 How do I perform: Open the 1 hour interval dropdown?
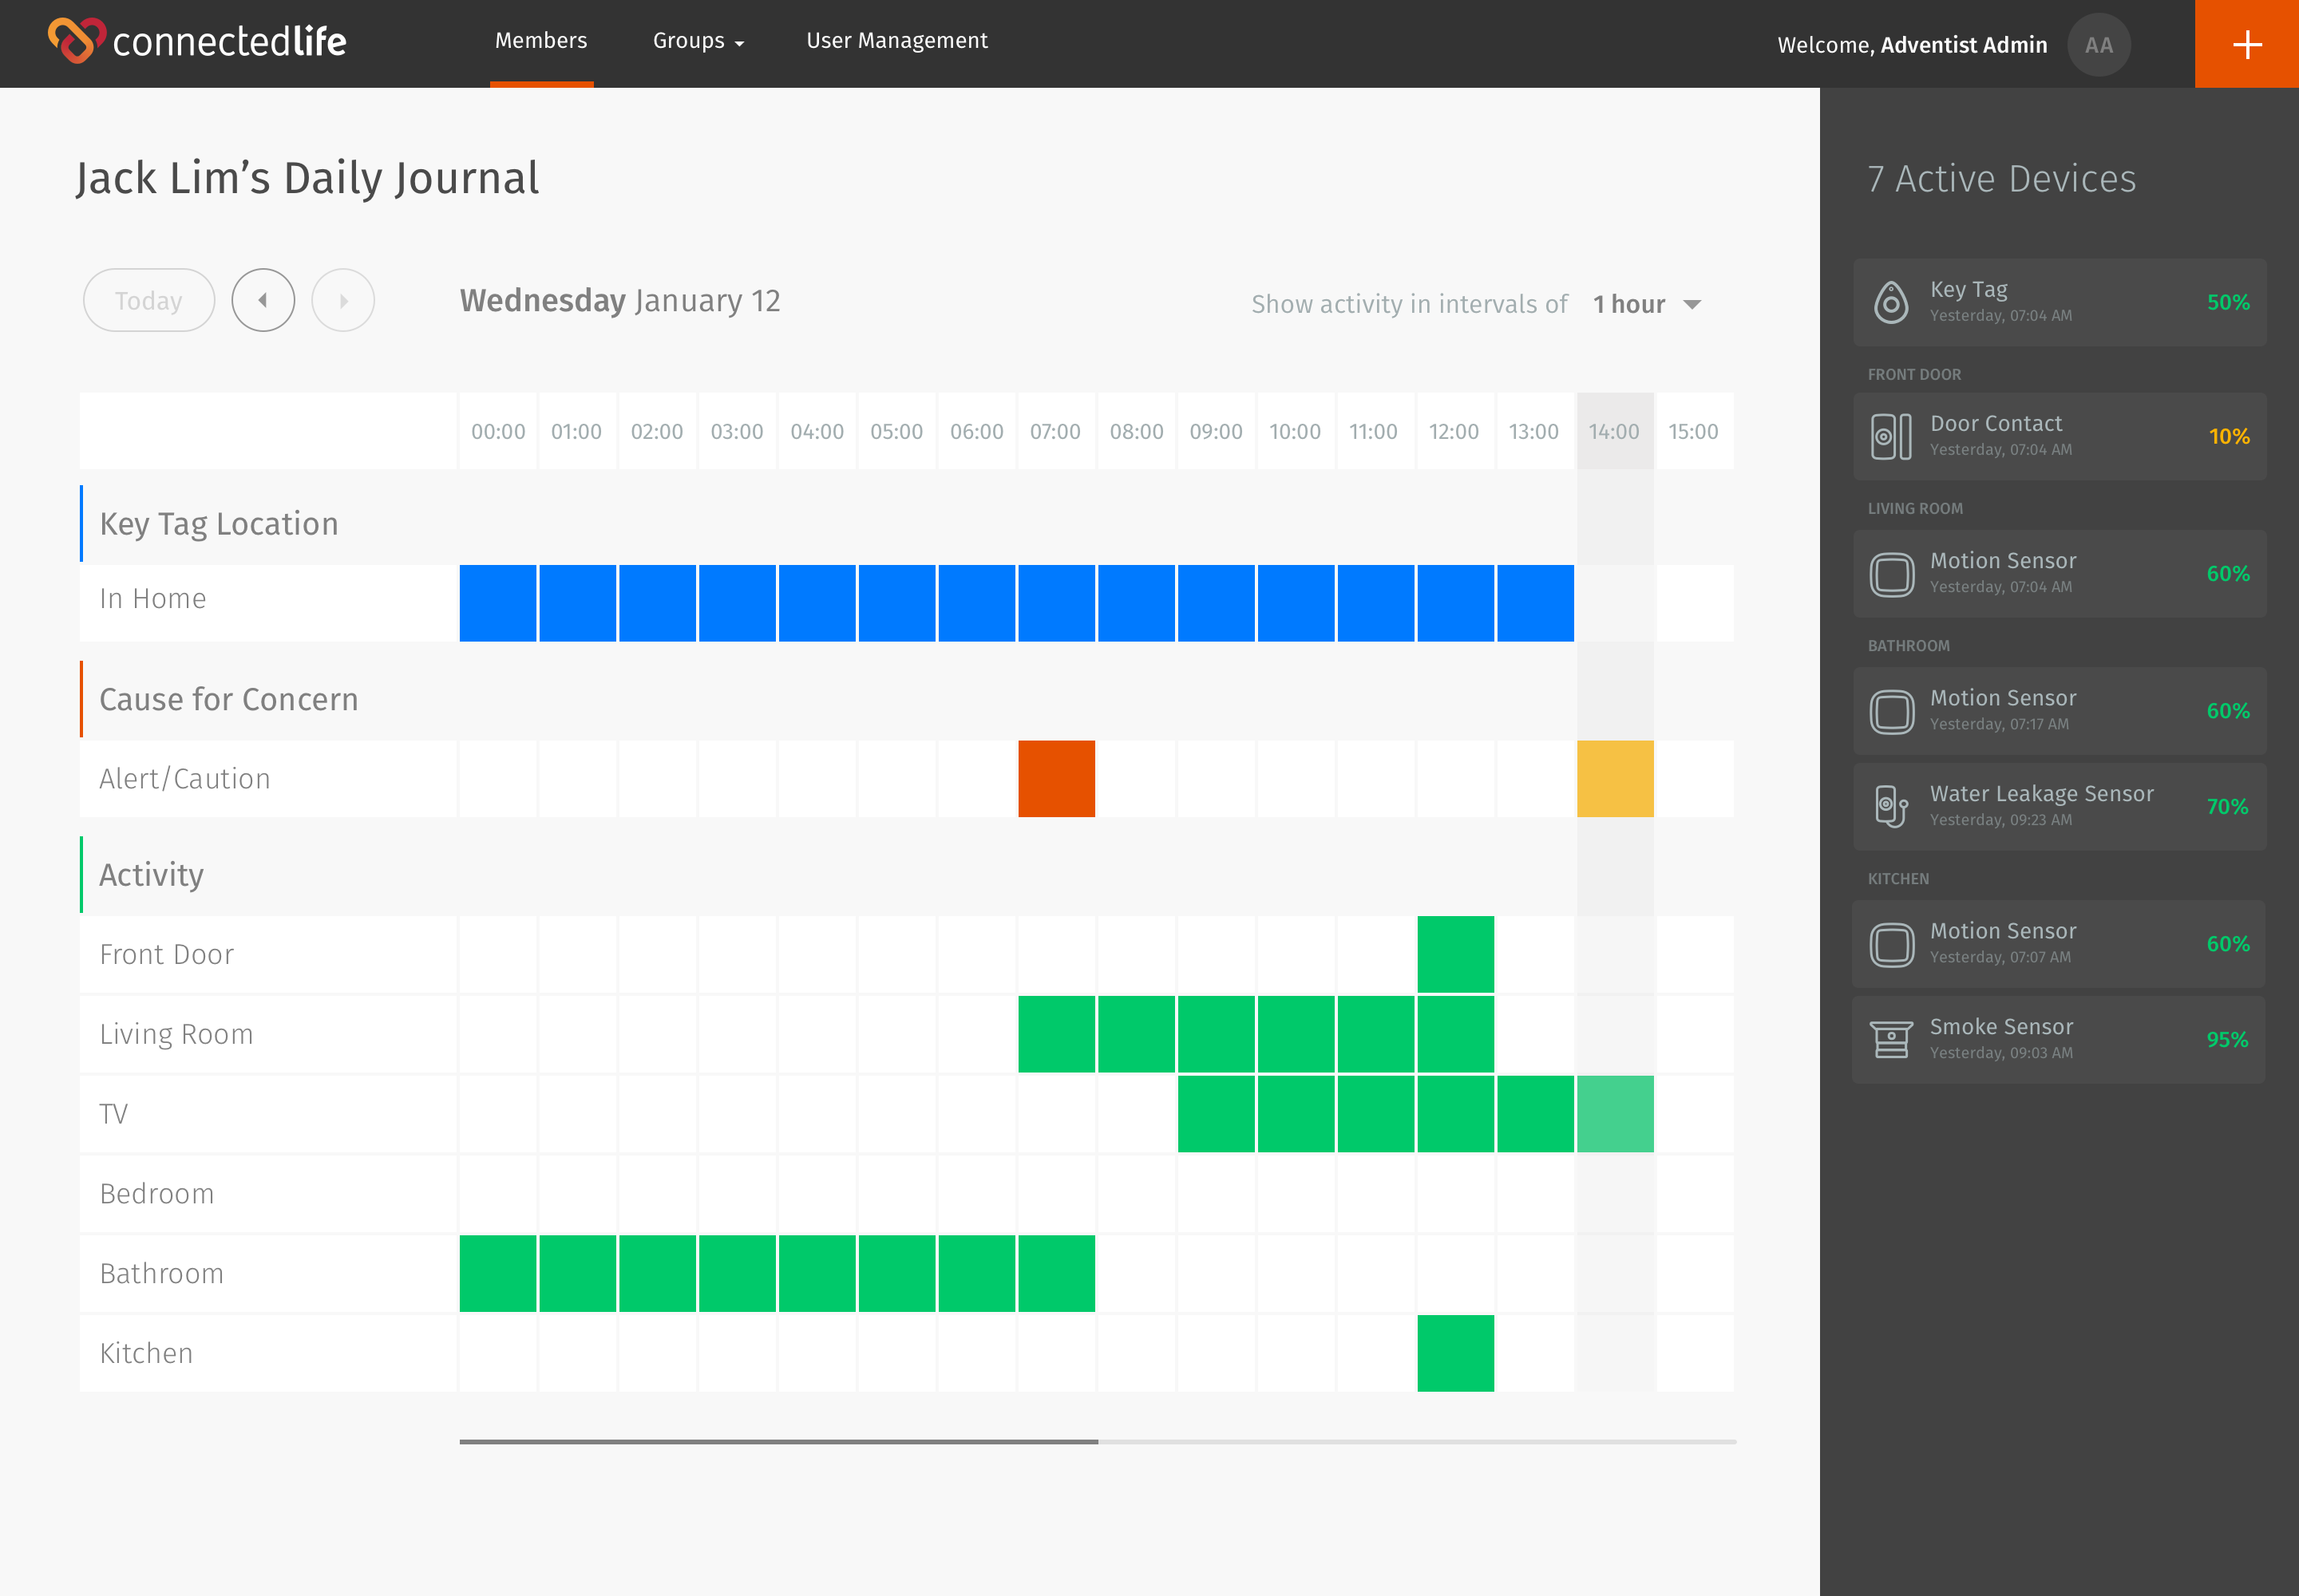(x=1647, y=304)
